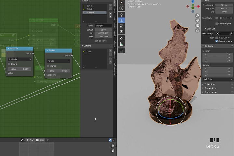Move output socket down in Outputs list
234x156 pixels.
pyautogui.click(x=110, y=62)
